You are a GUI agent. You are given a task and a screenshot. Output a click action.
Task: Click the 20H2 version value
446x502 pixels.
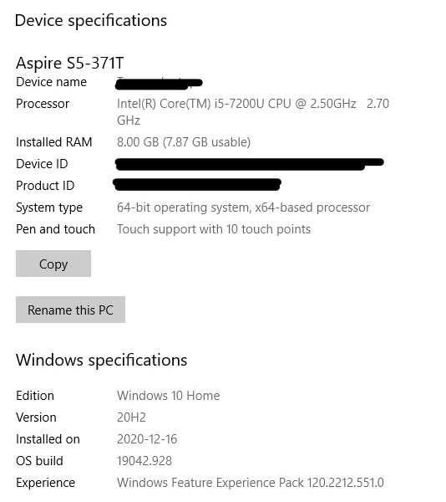click(x=131, y=417)
